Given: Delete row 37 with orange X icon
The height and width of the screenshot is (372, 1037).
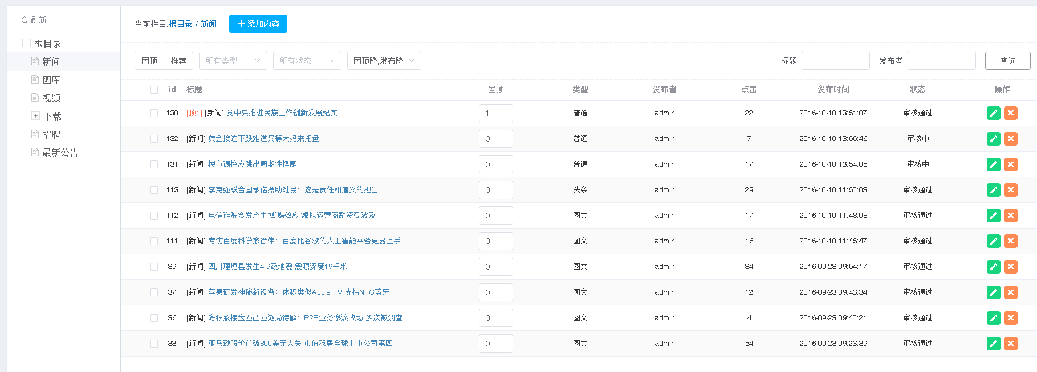Looking at the screenshot, I should tap(1011, 292).
